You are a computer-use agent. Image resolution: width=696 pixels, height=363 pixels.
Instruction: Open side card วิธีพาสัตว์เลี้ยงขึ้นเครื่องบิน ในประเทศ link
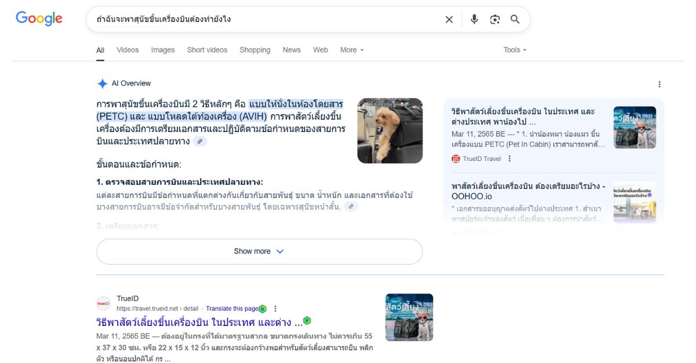coord(523,117)
